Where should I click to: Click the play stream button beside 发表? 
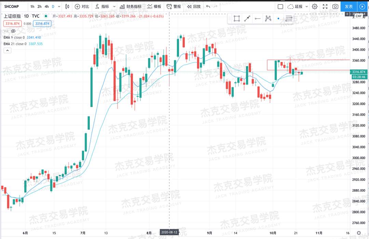pos(363,6)
